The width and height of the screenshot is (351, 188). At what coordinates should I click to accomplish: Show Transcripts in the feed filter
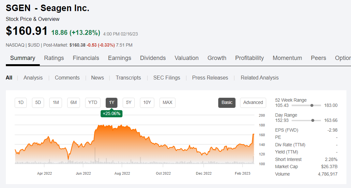click(128, 78)
